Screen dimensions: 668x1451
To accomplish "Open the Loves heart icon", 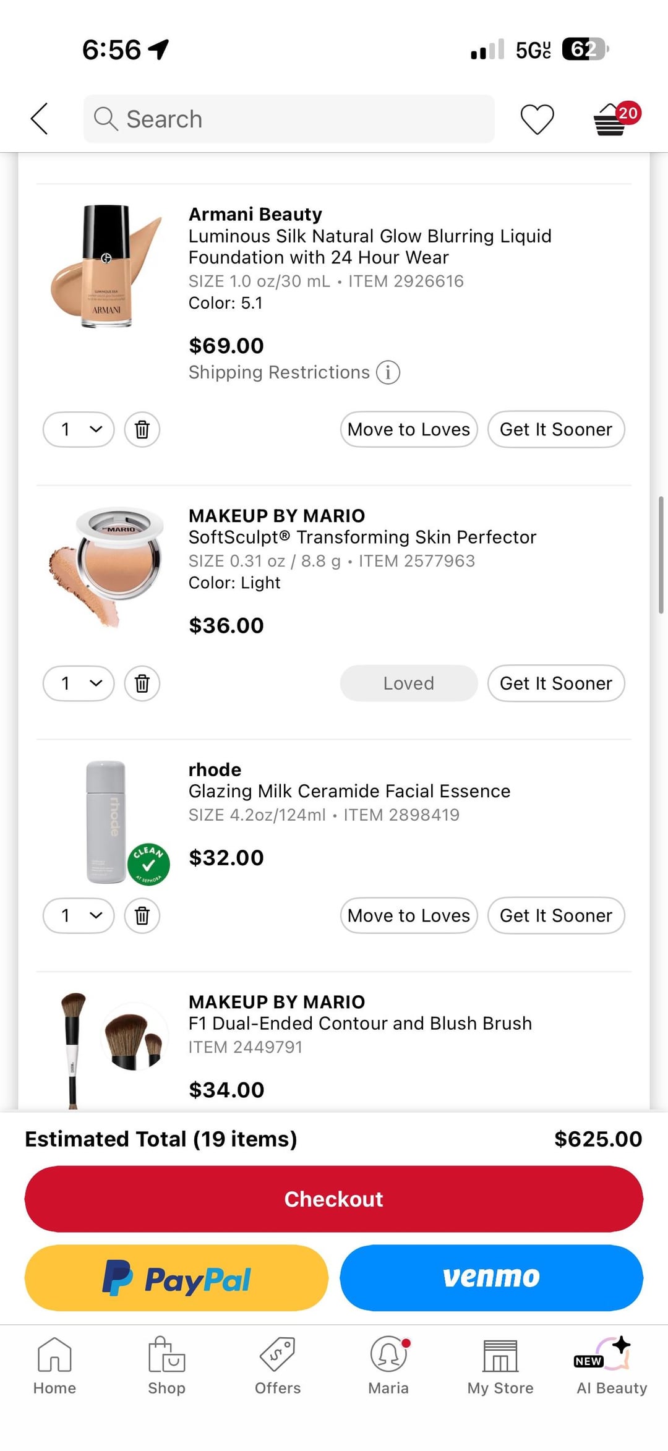I will pos(537,119).
